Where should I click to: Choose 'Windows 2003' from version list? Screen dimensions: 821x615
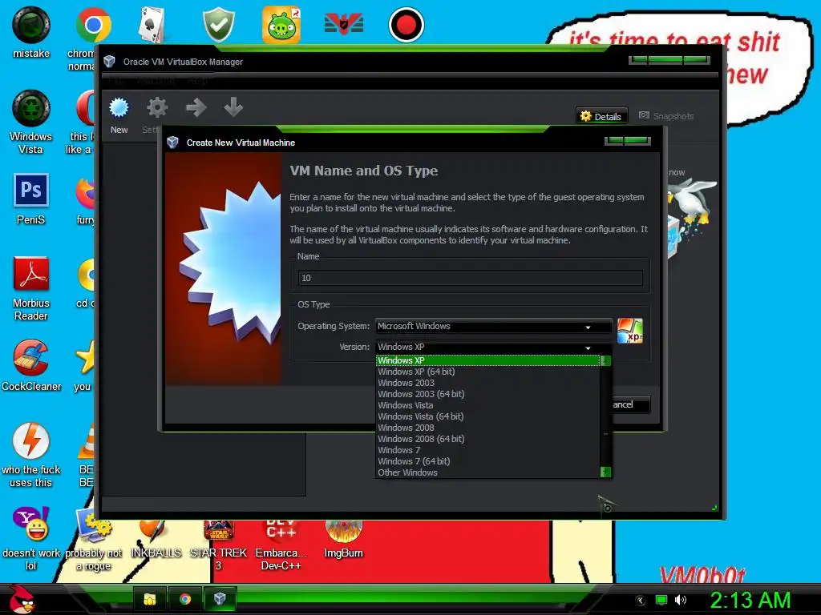[487, 383]
